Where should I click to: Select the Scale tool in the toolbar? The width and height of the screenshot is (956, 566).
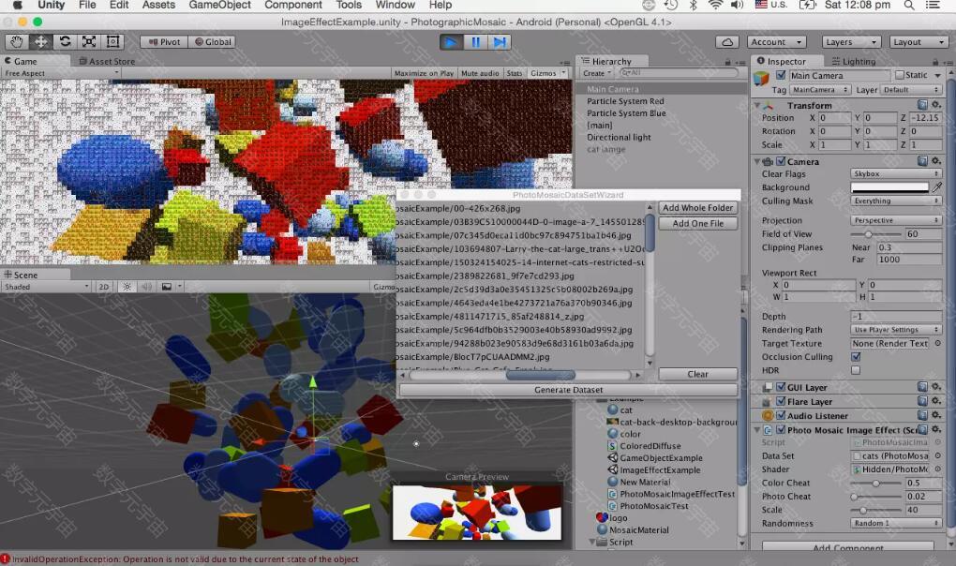tap(89, 41)
